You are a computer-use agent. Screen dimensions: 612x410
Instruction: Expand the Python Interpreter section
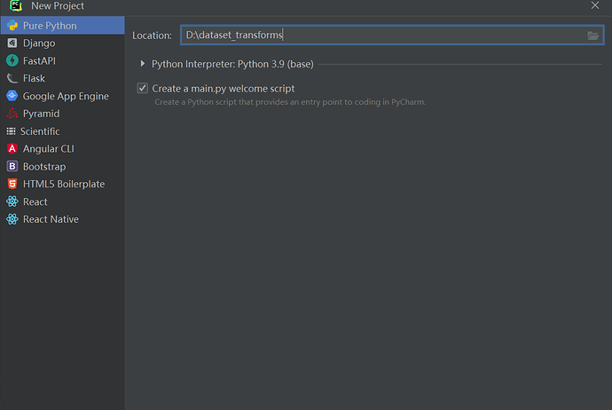click(x=143, y=64)
